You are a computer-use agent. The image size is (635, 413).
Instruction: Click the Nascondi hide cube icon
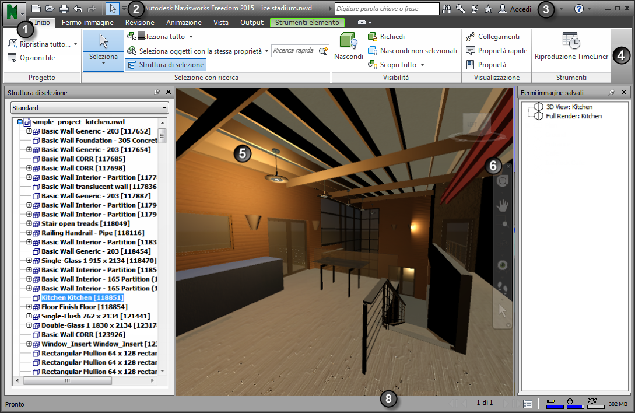tap(348, 41)
